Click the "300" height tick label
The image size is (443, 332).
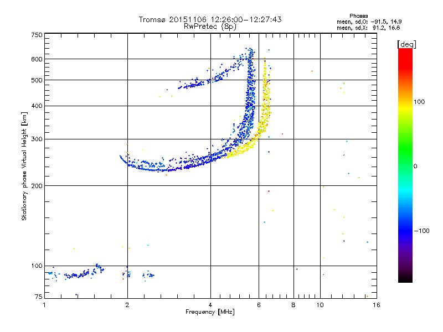[37, 139]
